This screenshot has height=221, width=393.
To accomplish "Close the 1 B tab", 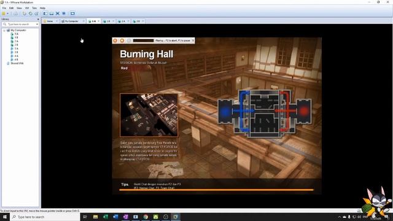I will tap(113, 21).
